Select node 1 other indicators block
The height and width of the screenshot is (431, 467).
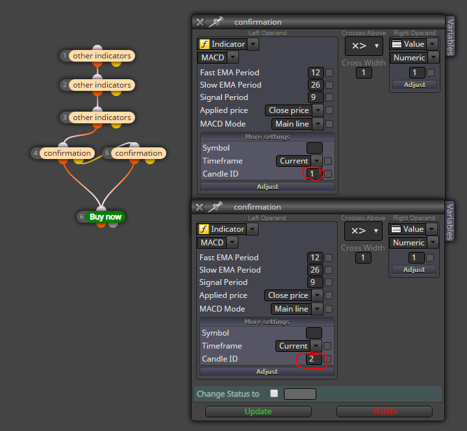102,56
